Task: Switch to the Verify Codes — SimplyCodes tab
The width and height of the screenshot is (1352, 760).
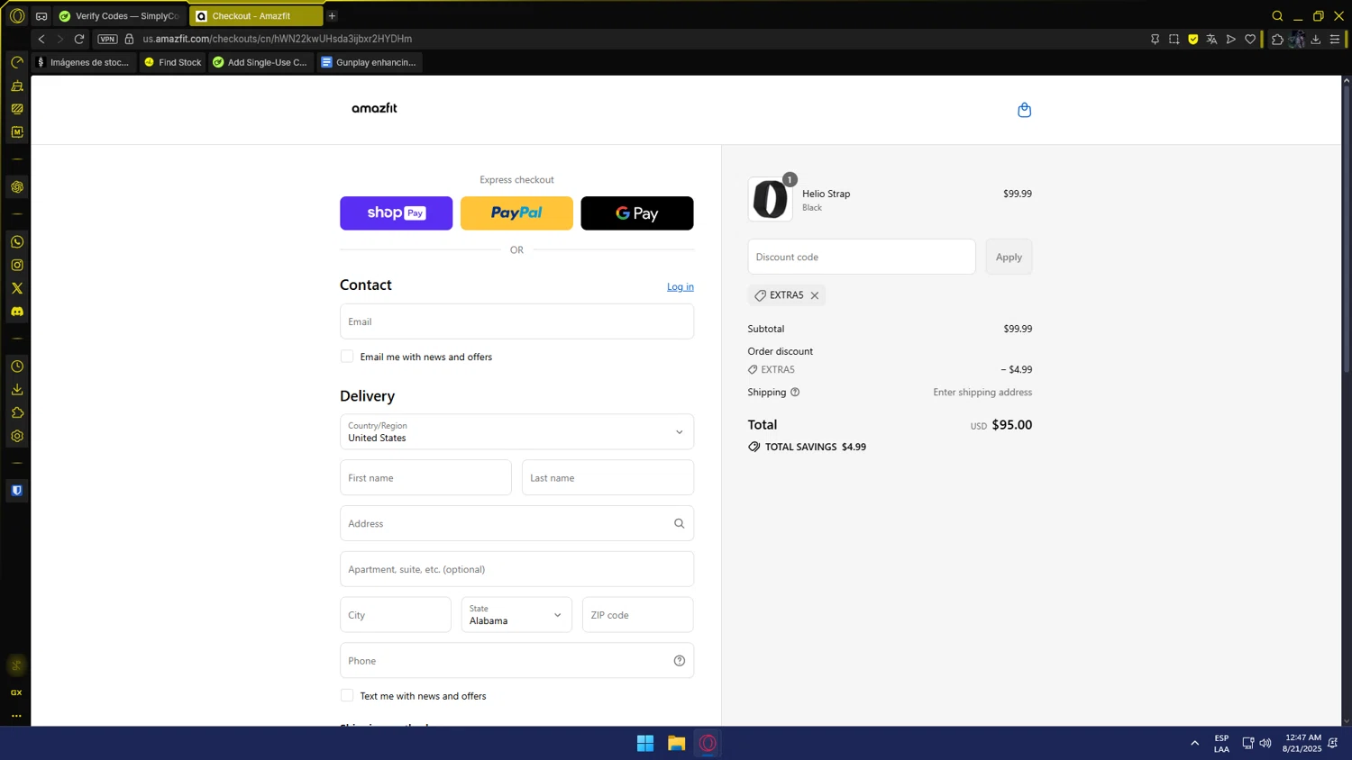Action: pyautogui.click(x=119, y=15)
